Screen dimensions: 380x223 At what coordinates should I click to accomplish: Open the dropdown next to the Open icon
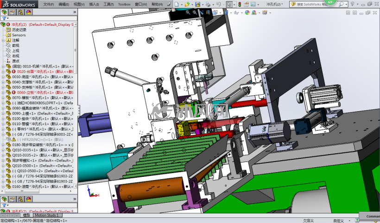pos(192,4)
